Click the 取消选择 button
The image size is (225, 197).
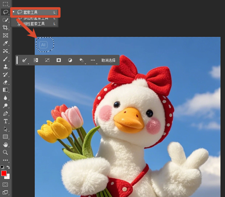[108, 60]
